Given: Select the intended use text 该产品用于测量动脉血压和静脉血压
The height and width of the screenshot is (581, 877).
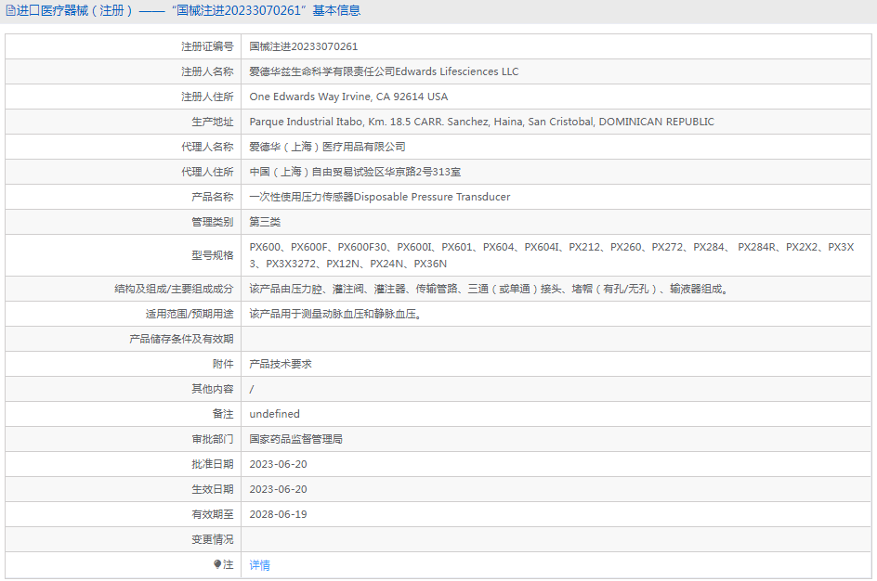Looking at the screenshot, I should click(x=335, y=314).
